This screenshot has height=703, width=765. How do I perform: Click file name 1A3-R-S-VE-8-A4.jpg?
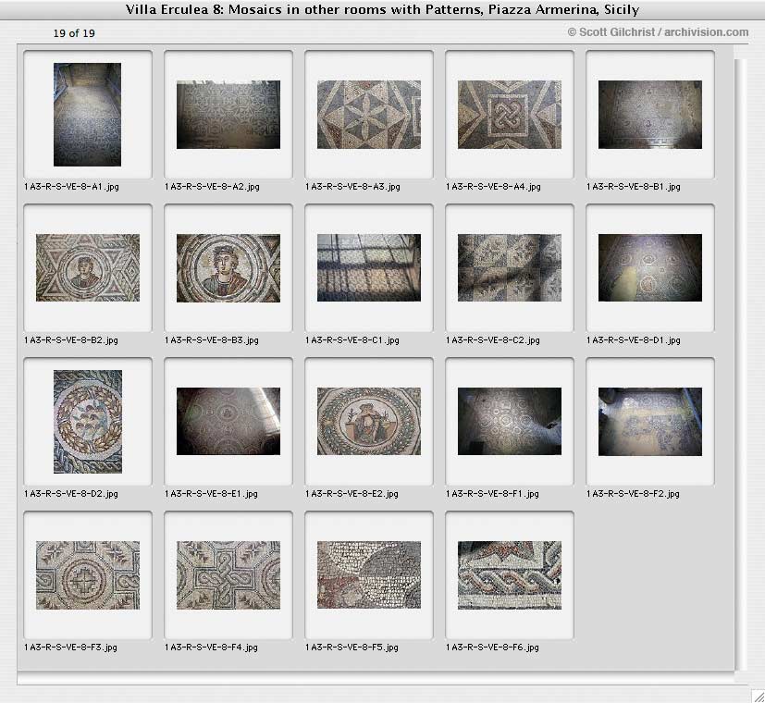493,186
